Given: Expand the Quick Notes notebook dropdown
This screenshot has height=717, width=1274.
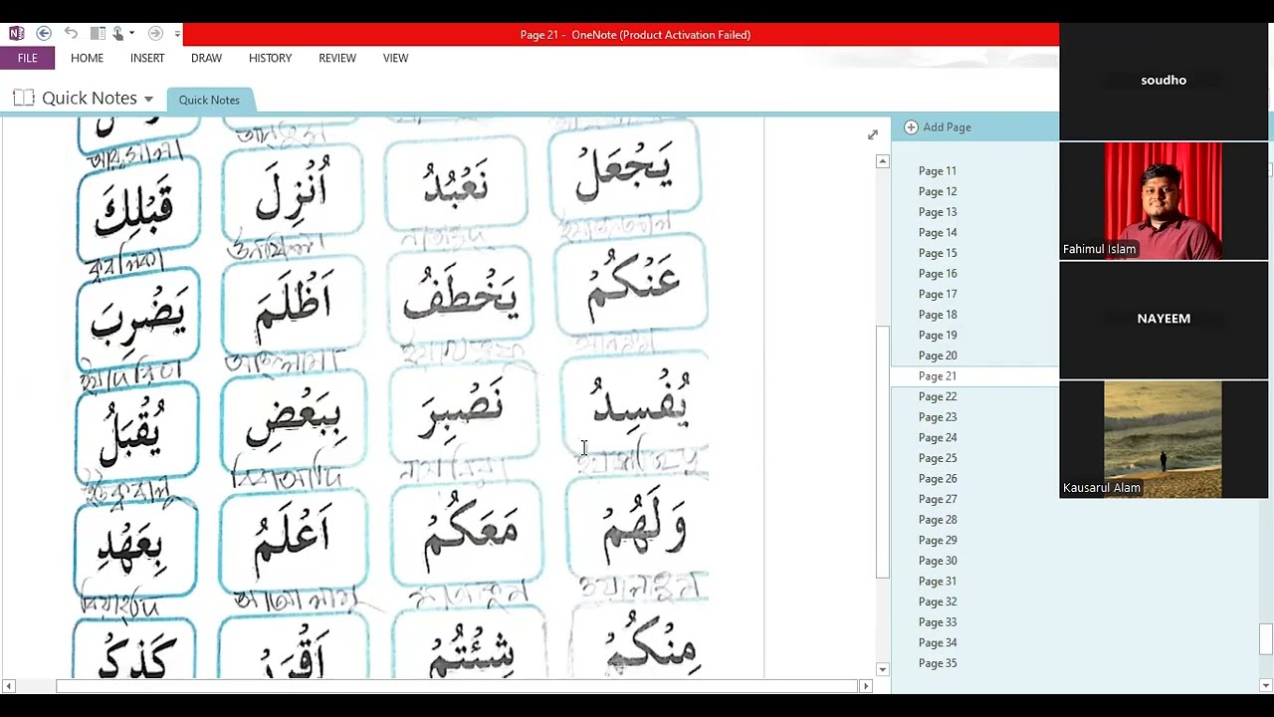Looking at the screenshot, I should 148,99.
